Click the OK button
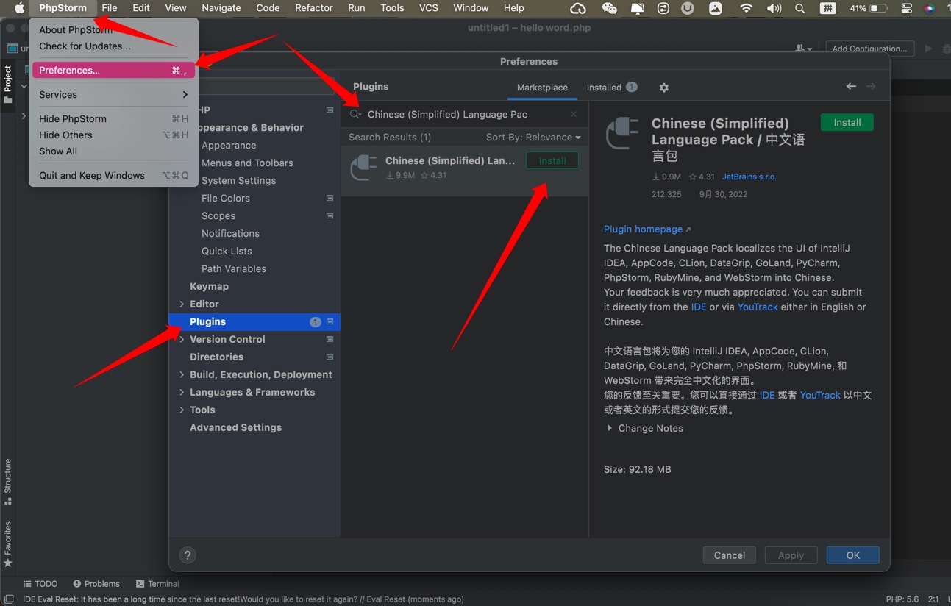Viewport: 951px width, 606px height. pos(853,555)
